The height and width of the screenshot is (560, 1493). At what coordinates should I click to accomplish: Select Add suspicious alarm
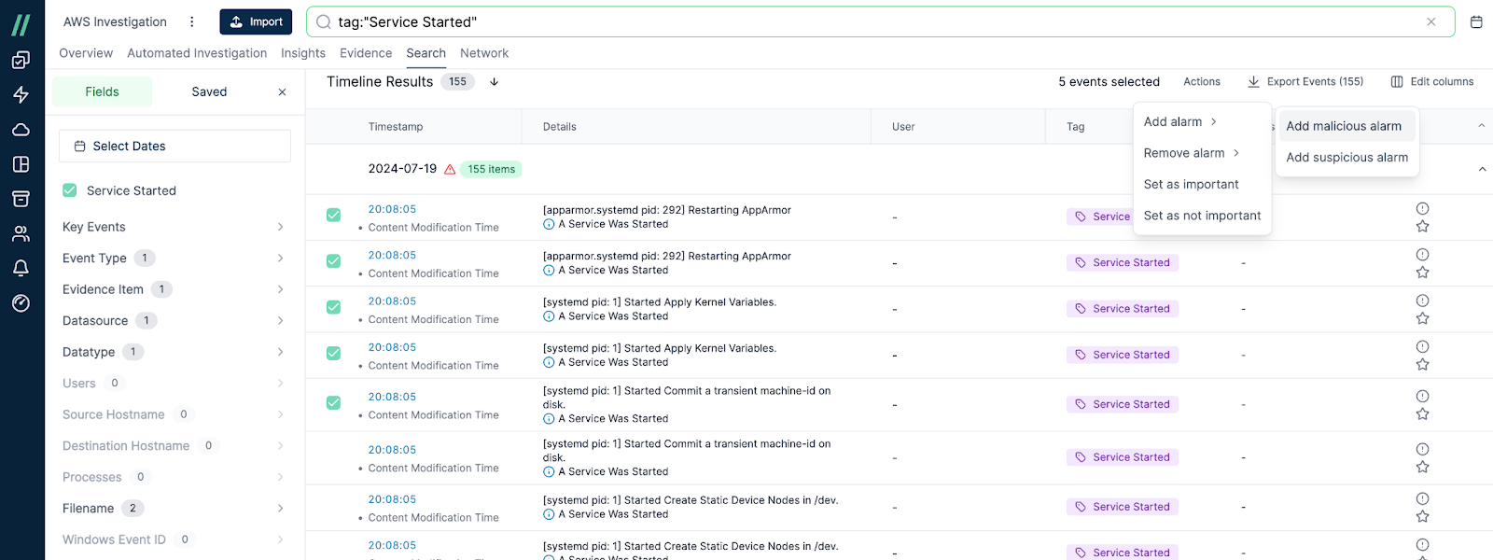click(1347, 158)
